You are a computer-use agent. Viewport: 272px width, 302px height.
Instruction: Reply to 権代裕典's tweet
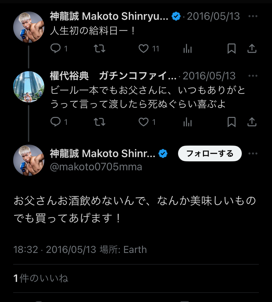(56, 122)
